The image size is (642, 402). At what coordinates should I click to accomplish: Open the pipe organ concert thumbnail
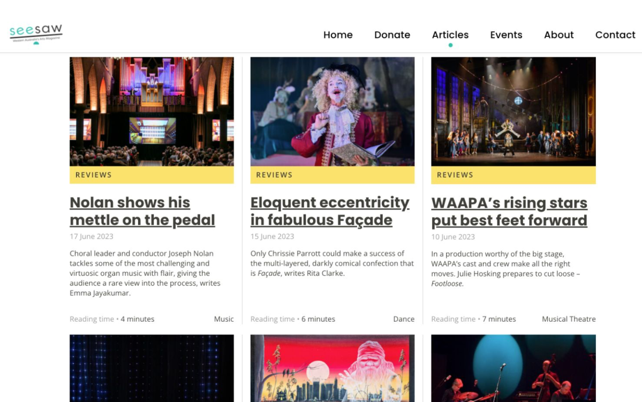pos(152,111)
